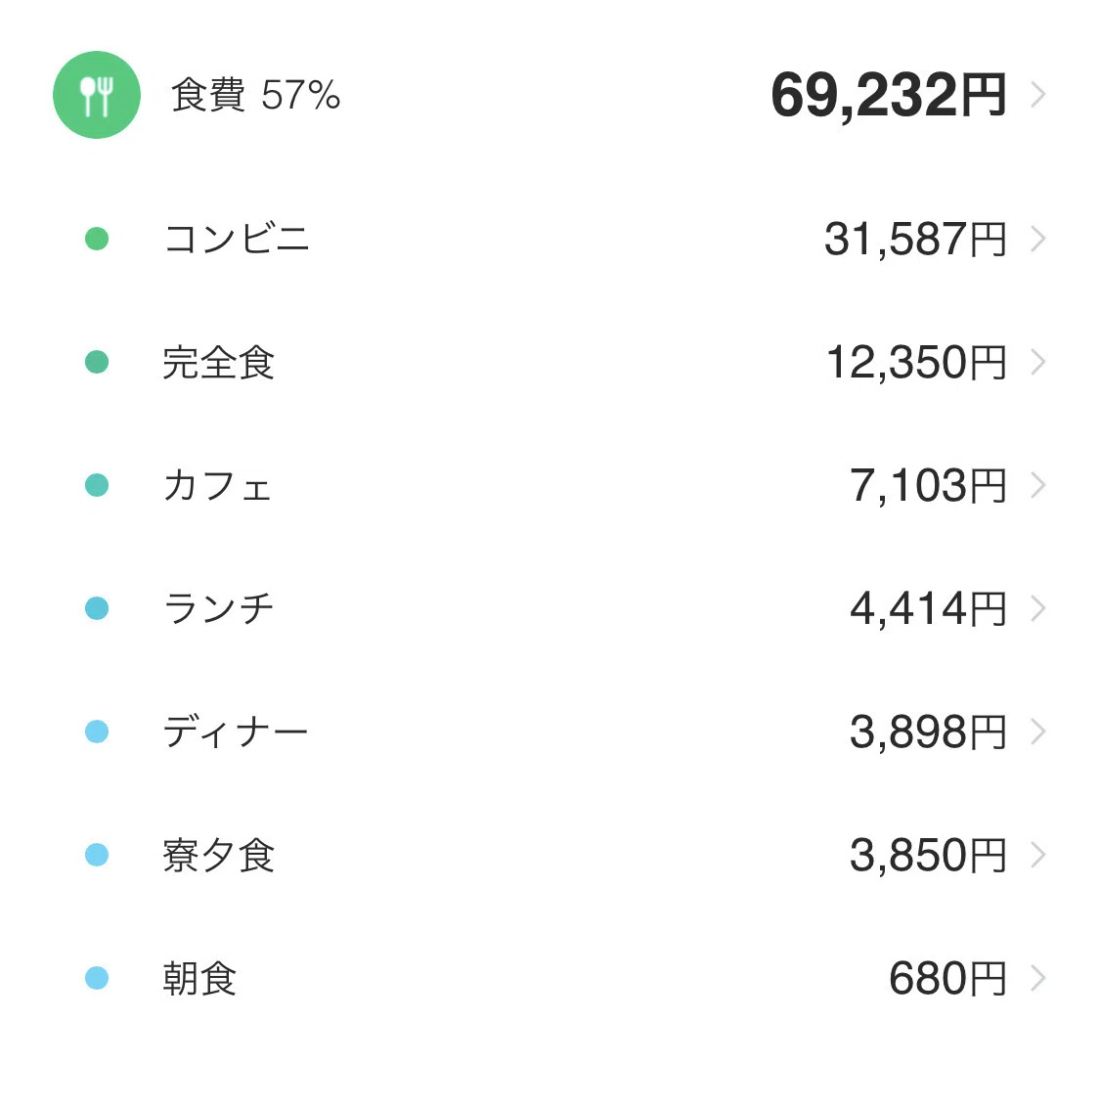Click the teal dot beside カフェ
Screen dimensions: 1100x1109
pyautogui.click(x=97, y=485)
